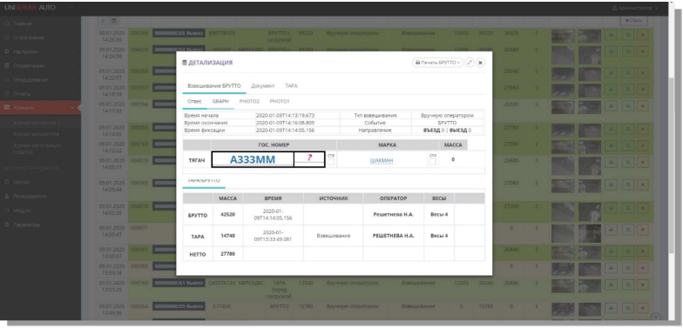Print the 14:24:38 journal row

611,52
